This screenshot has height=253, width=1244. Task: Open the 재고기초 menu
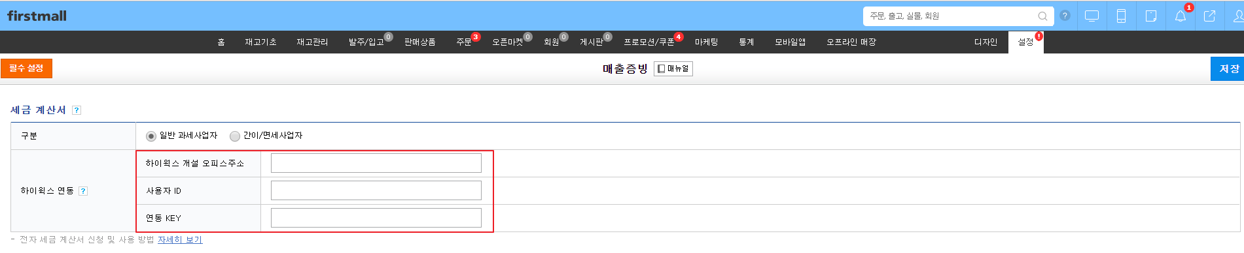click(x=260, y=42)
